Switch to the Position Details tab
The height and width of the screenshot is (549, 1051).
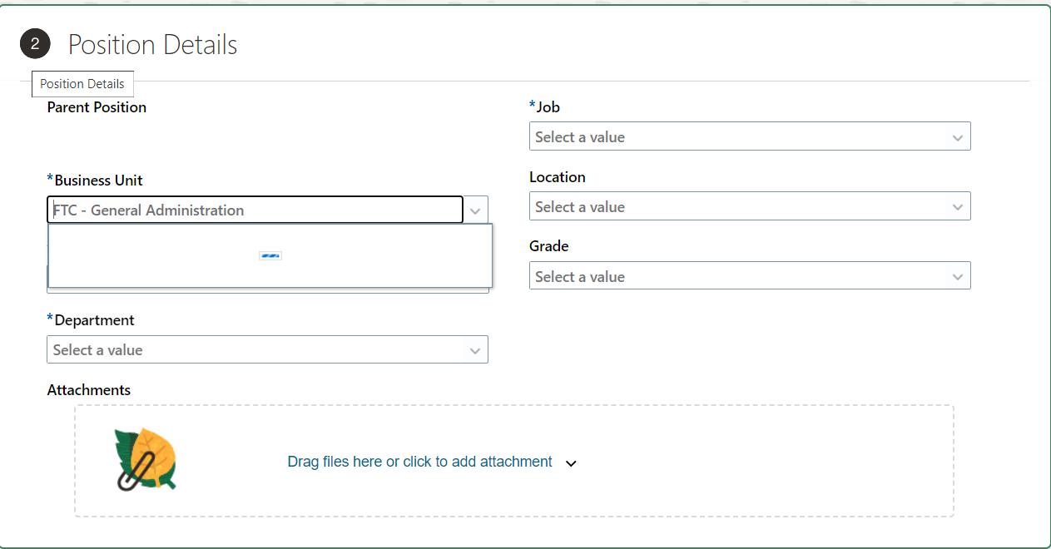82,83
